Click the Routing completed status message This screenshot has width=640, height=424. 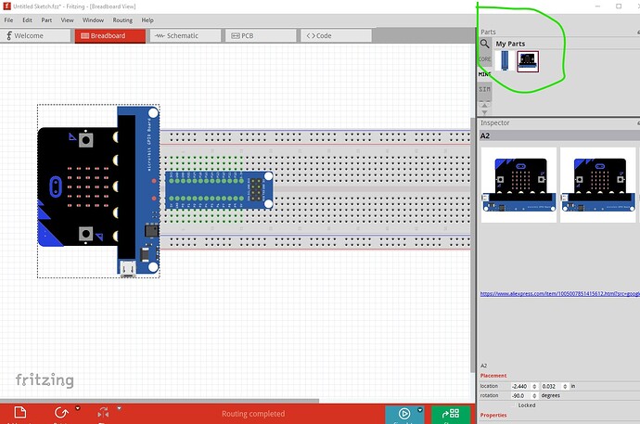coord(253,414)
